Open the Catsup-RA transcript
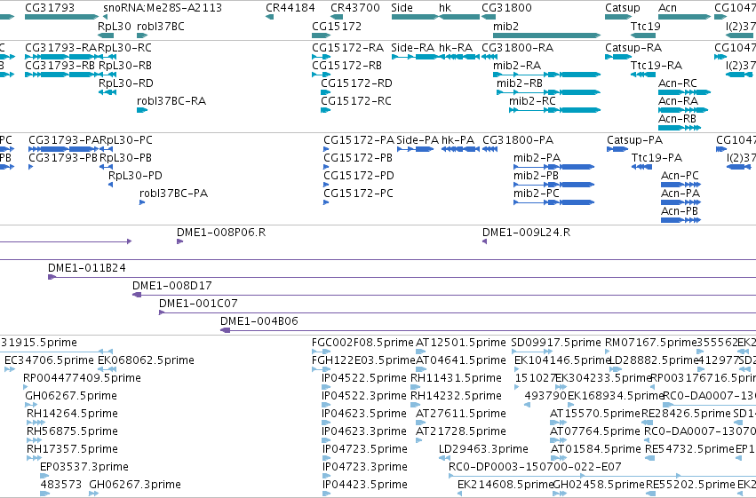 [618, 57]
